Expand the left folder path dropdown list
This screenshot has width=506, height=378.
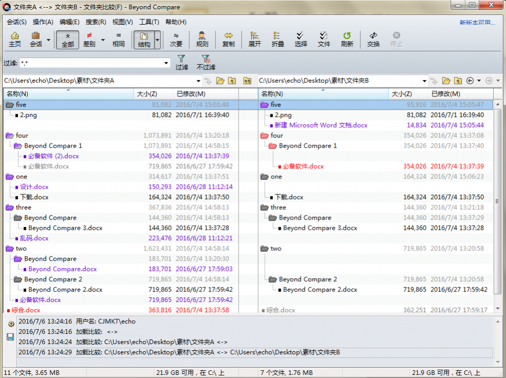(198, 81)
